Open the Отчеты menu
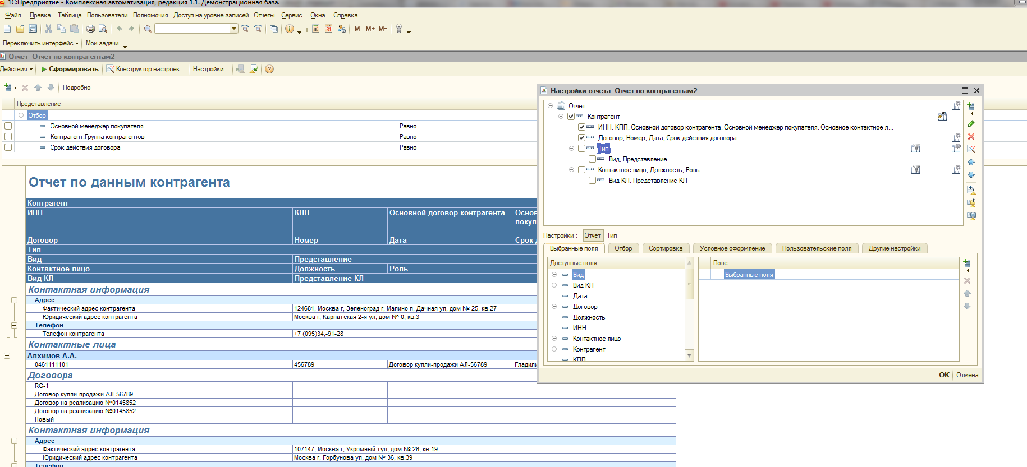 coord(264,15)
